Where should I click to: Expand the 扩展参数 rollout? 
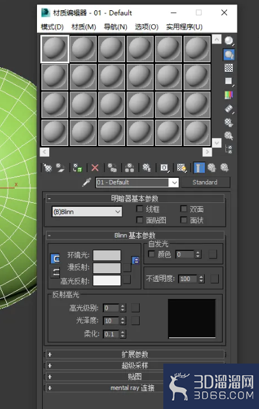[x=135, y=355]
